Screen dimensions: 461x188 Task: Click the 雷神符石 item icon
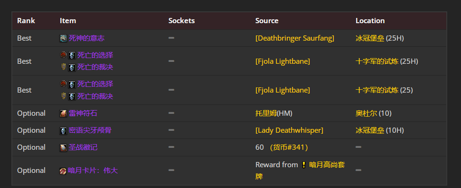[x=63, y=113]
